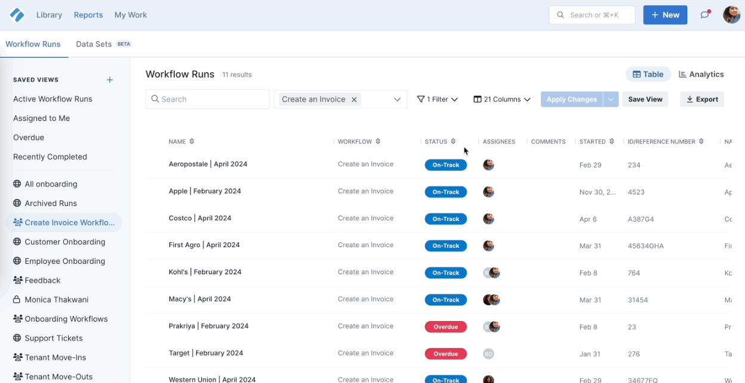Screen dimensions: 745x383
Task: Switch to Table view
Action: [648, 74]
